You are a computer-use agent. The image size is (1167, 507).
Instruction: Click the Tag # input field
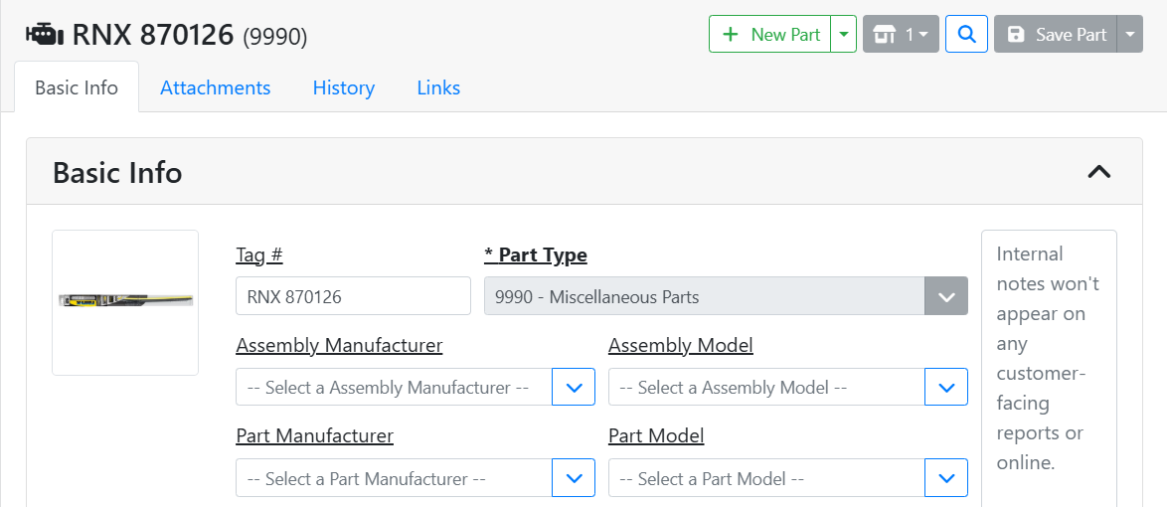click(353, 296)
